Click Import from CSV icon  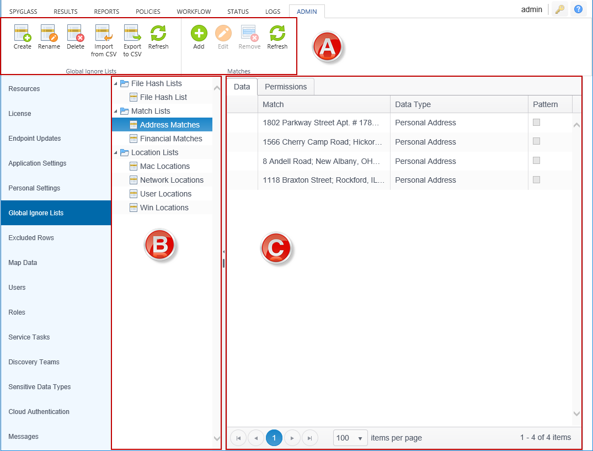click(103, 34)
